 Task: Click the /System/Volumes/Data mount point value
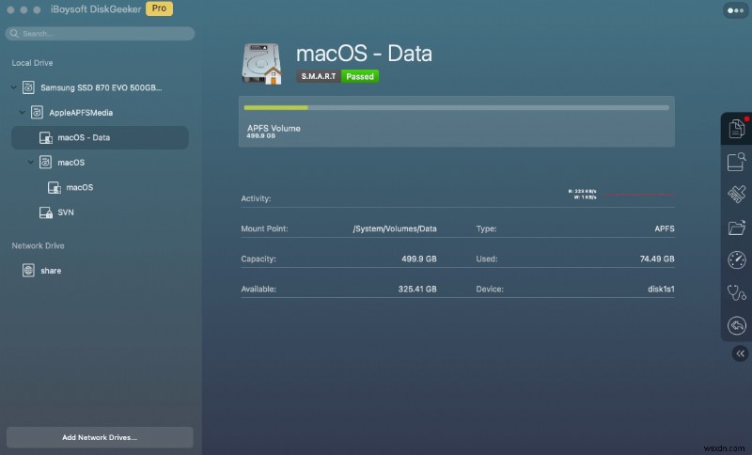[395, 228]
